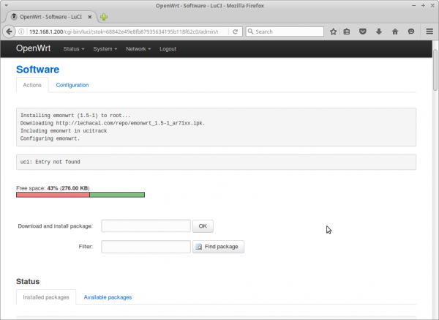
Task: Bookmark this page with the star icon
Action: tap(333, 31)
